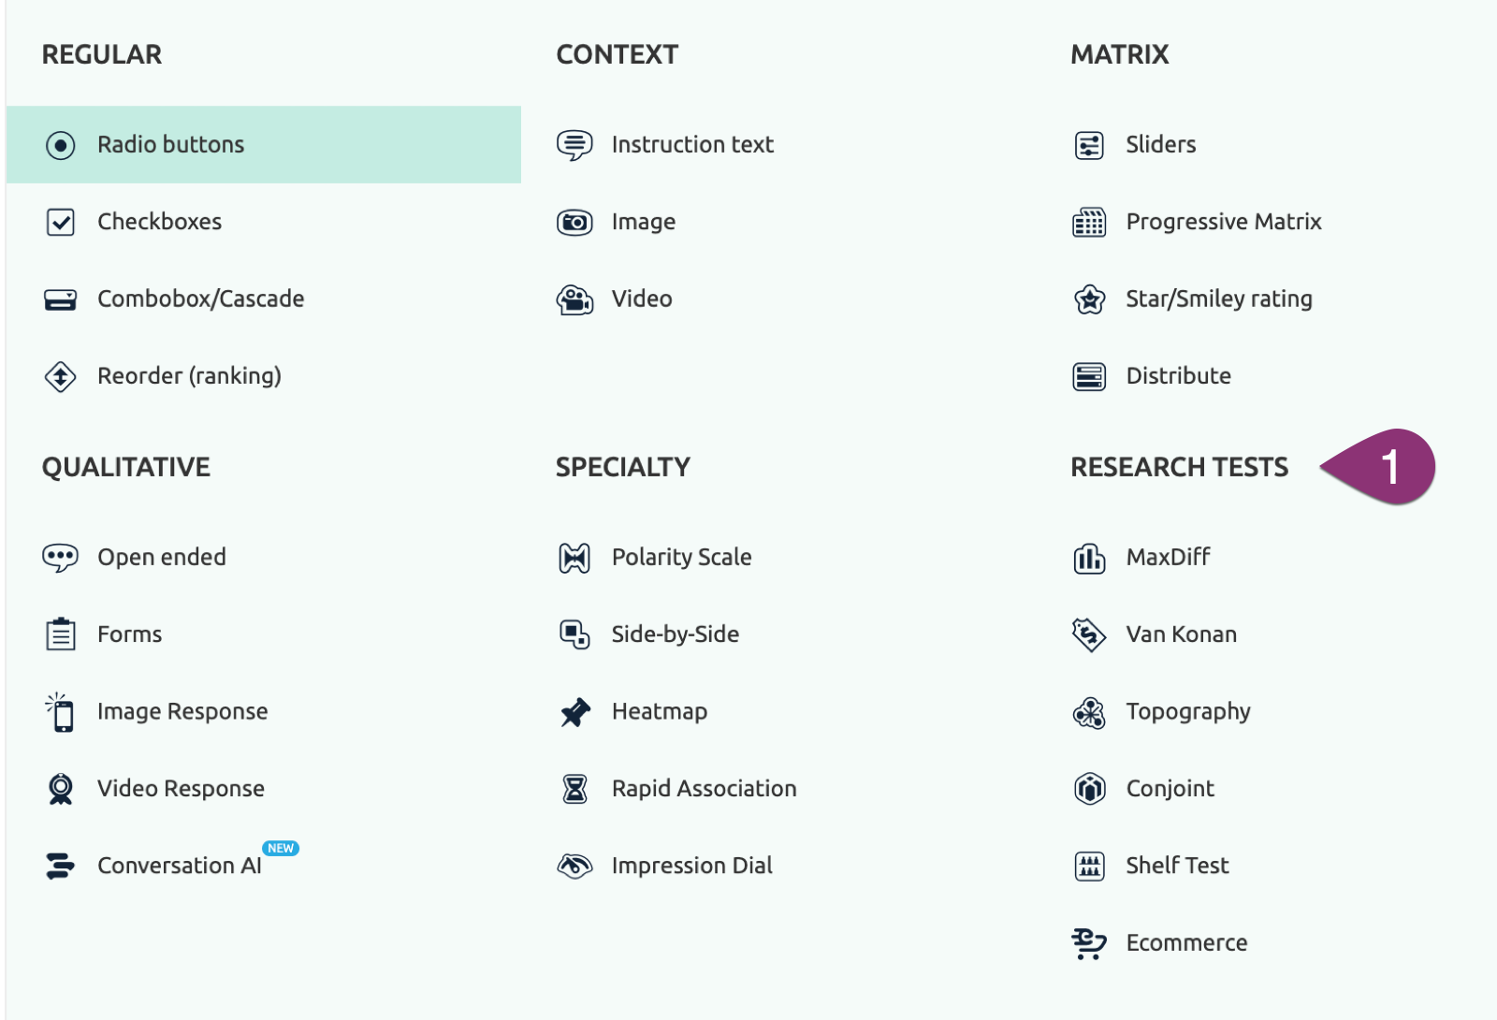Select the Impression Dial eye icon
1497x1020 pixels.
[574, 867]
